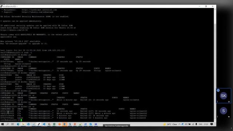The width and height of the screenshot is (233, 131).
Task: Click the nginx-srikanth1 container name
Action: click(x=138, y=116)
